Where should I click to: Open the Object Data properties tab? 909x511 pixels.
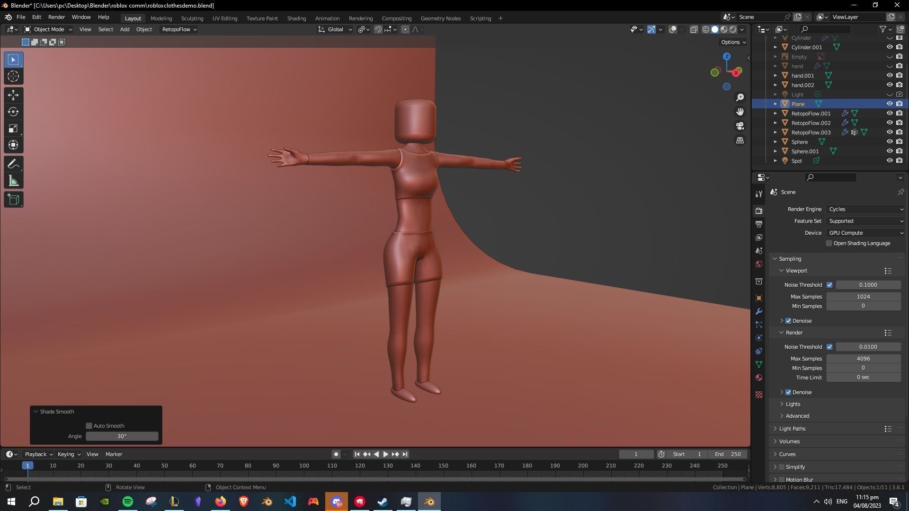click(759, 364)
